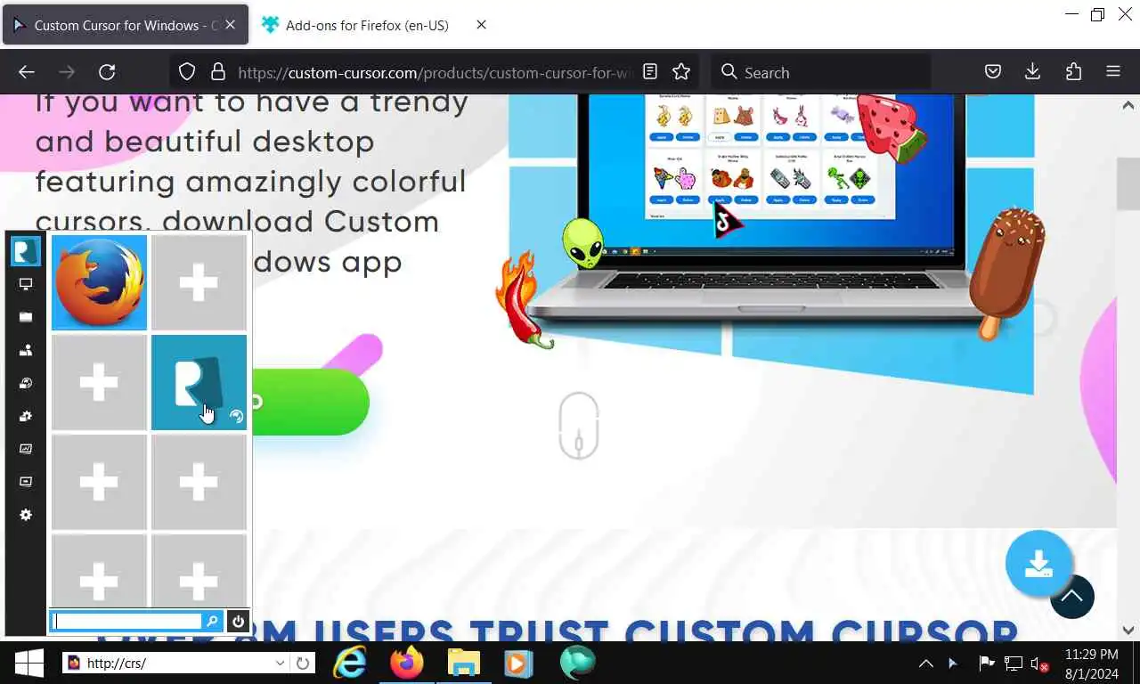This screenshot has height=684, width=1140.
Task: Show site security lock info
Action: (217, 72)
